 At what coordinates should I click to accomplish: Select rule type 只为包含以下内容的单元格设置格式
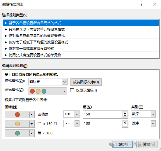(81, 29)
